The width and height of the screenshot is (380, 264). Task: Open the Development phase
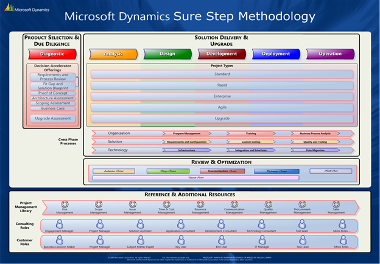[x=222, y=54]
